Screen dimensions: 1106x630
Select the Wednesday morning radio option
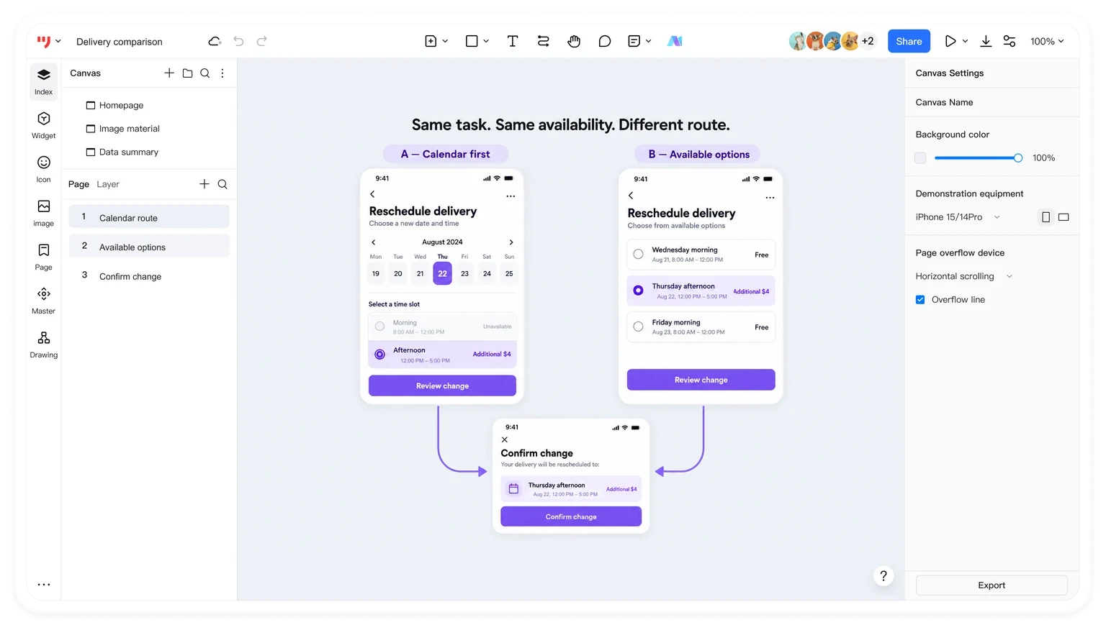coord(638,254)
